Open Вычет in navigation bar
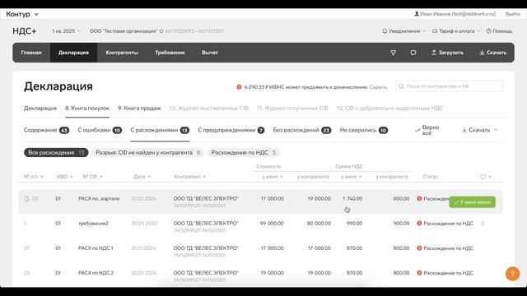The height and width of the screenshot is (296, 527). [x=210, y=53]
